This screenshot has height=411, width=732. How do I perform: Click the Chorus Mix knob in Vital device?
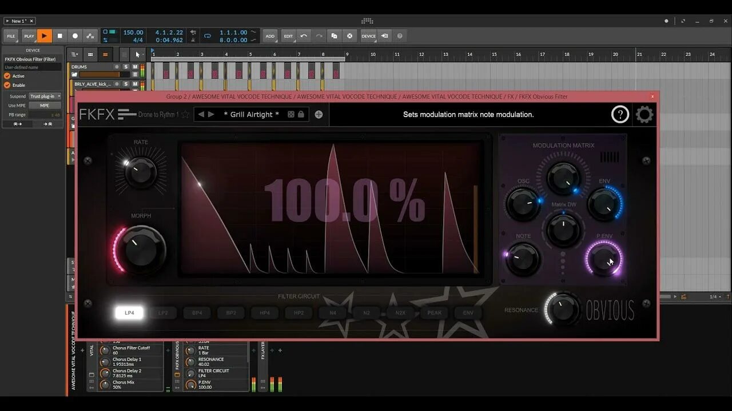click(x=105, y=384)
